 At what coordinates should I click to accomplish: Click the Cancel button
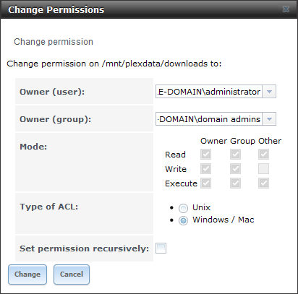click(72, 274)
